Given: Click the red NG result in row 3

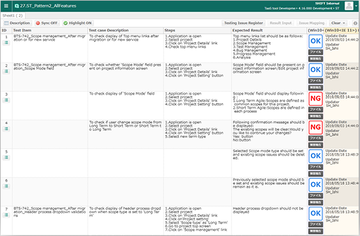Looking at the screenshot, I should click(x=315, y=99).
